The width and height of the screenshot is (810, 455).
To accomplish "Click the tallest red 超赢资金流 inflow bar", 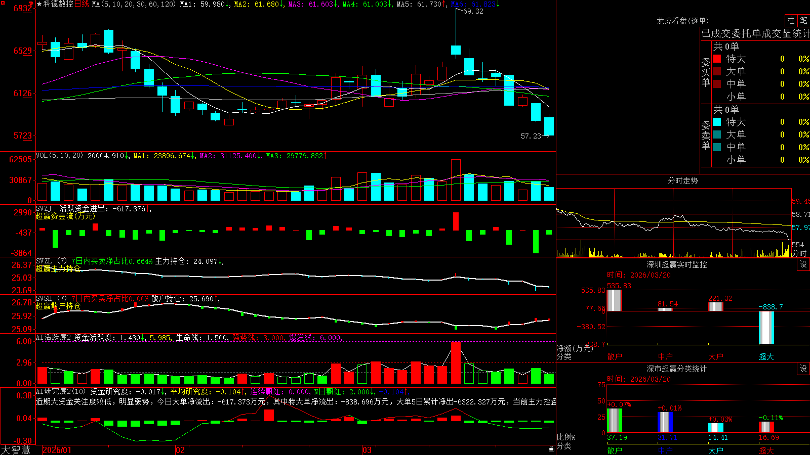I will pyautogui.click(x=456, y=221).
